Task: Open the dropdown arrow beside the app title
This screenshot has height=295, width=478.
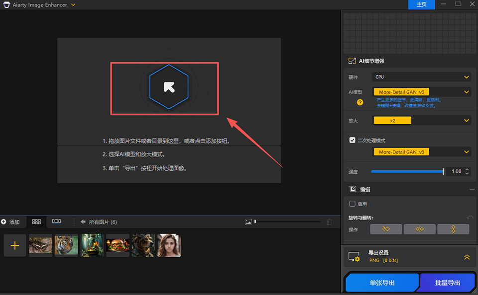Action: coord(73,5)
